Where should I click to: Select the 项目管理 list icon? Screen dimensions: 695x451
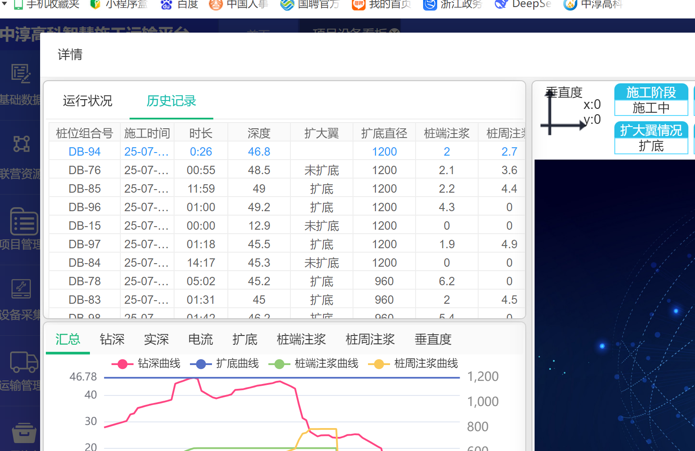(x=24, y=222)
